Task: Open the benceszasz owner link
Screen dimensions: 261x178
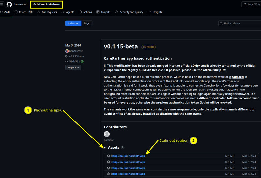Action: pos(21,4)
